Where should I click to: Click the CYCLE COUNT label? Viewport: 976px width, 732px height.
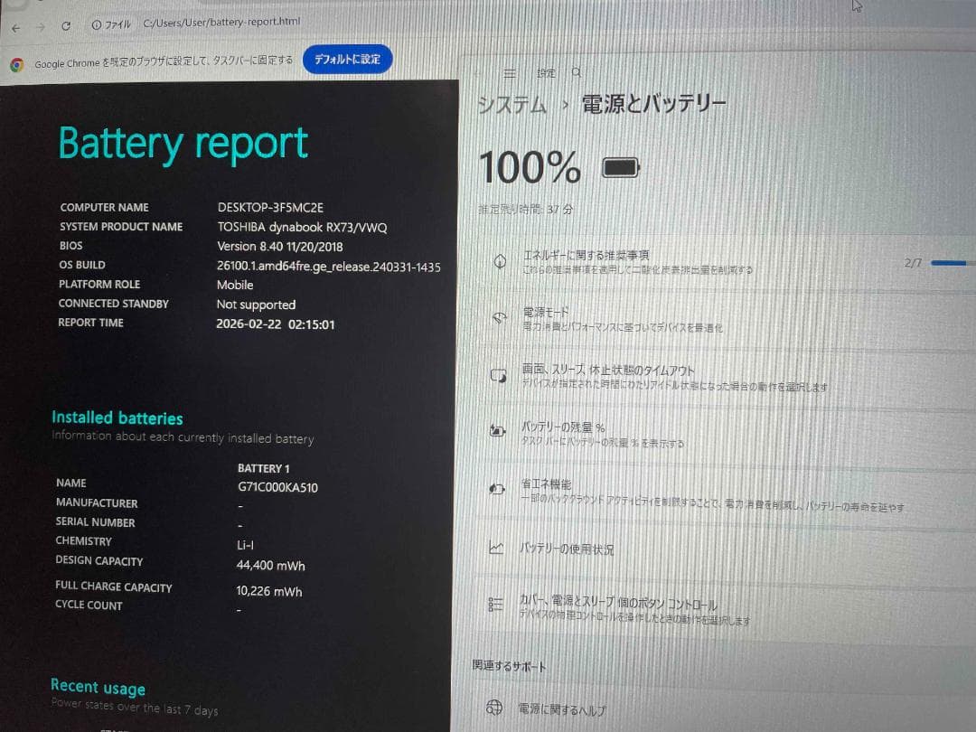[x=89, y=605]
